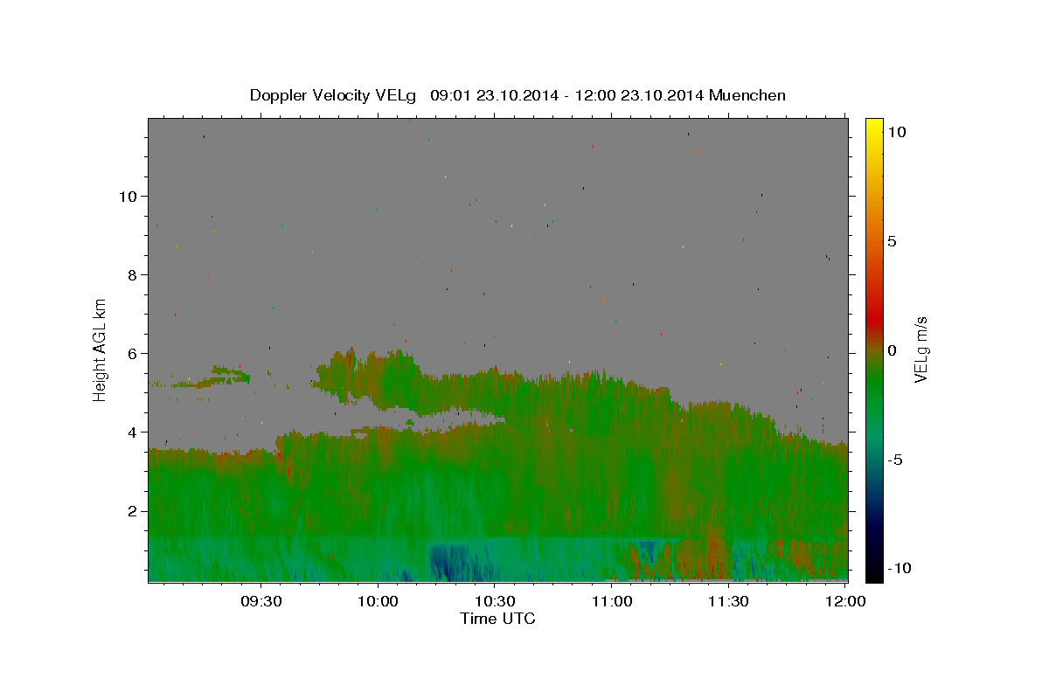The image size is (1049, 699).
Task: Click the colorbar tick label 5
Action: 892,241
